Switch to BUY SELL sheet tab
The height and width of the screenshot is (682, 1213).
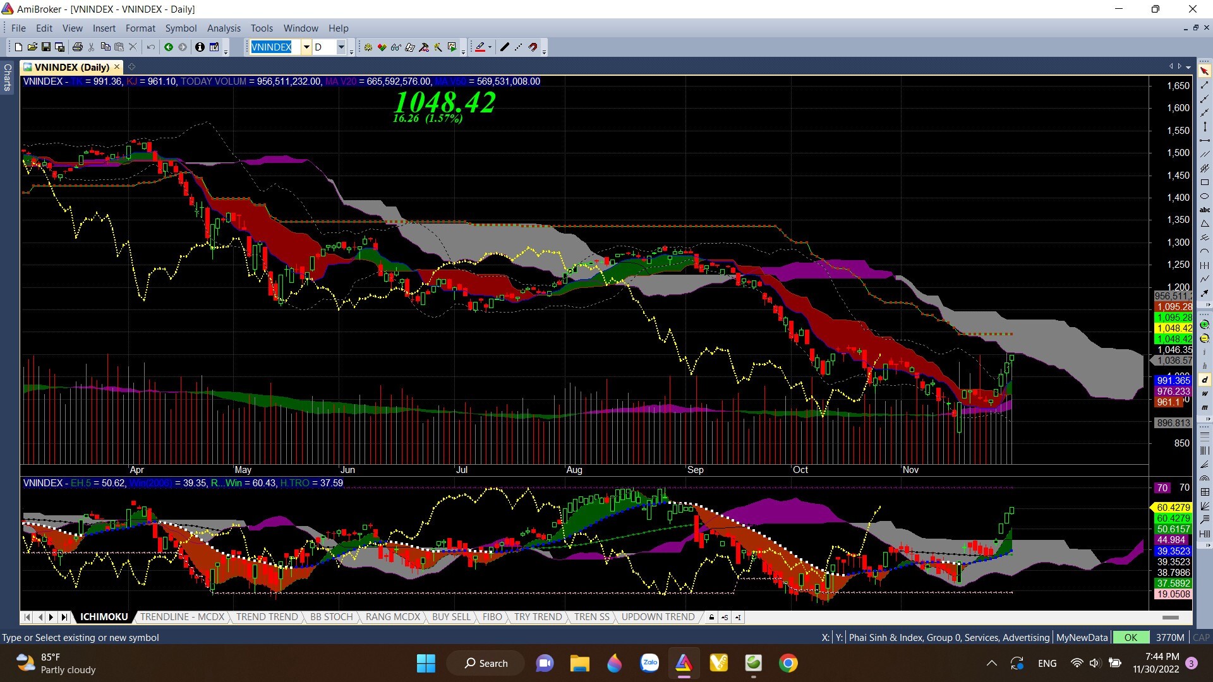(451, 617)
